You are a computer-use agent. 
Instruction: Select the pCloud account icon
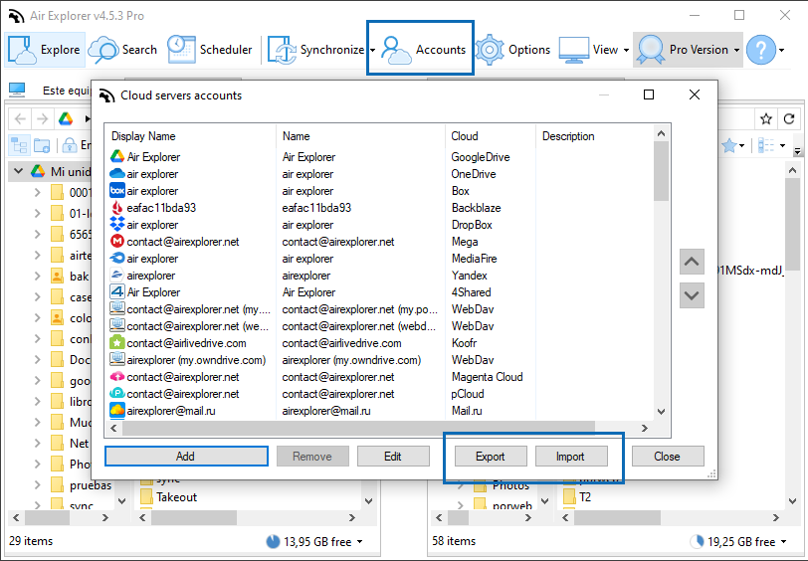(x=117, y=394)
